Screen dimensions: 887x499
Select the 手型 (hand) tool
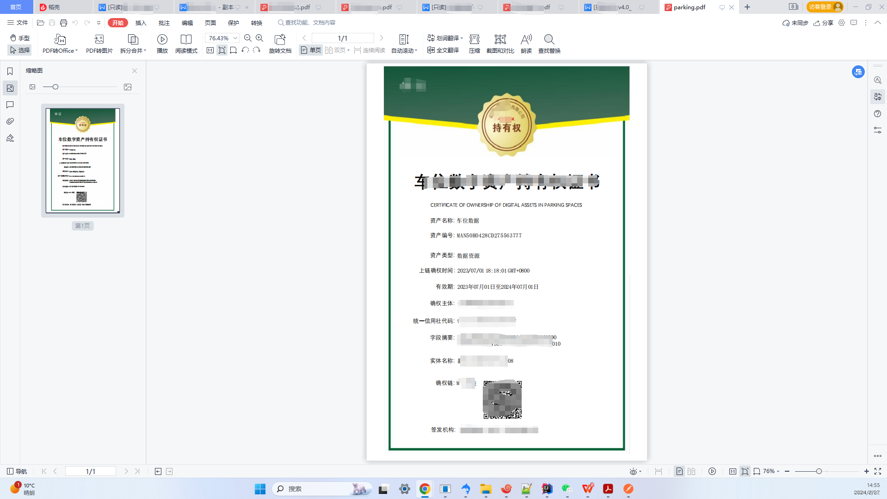[x=20, y=38]
